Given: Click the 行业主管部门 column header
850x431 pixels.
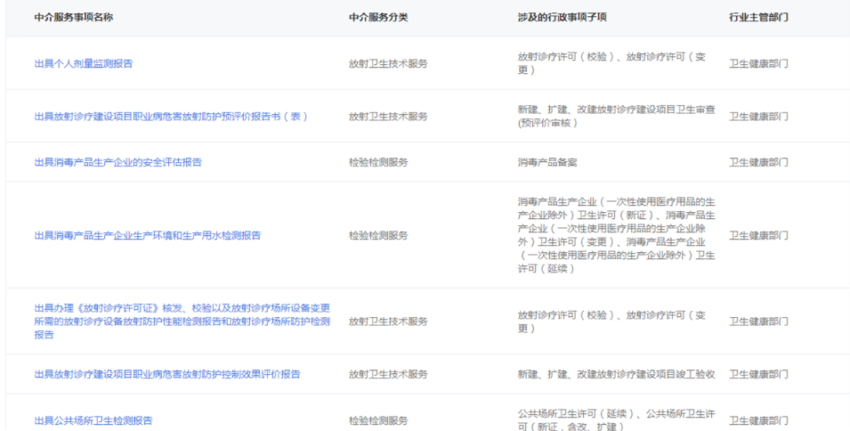Looking at the screenshot, I should point(758,17).
